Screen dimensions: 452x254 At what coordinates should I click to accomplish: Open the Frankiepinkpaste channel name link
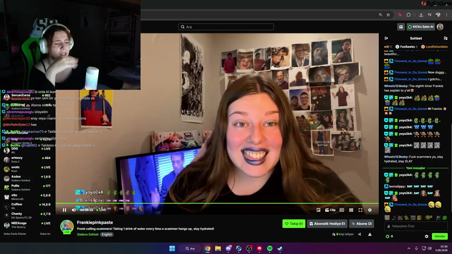tap(95, 223)
